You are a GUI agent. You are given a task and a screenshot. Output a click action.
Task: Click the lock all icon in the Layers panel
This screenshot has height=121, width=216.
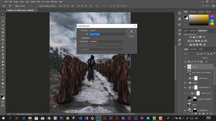tap(201, 62)
